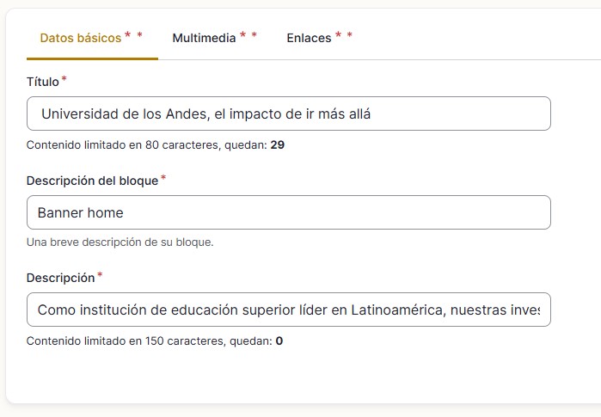Click the red asterisk beside Descripción label
601x417 pixels.
point(100,276)
